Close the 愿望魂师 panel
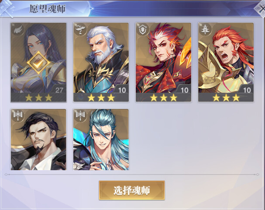The width and height of the screenshot is (265, 210). click(260, 8)
